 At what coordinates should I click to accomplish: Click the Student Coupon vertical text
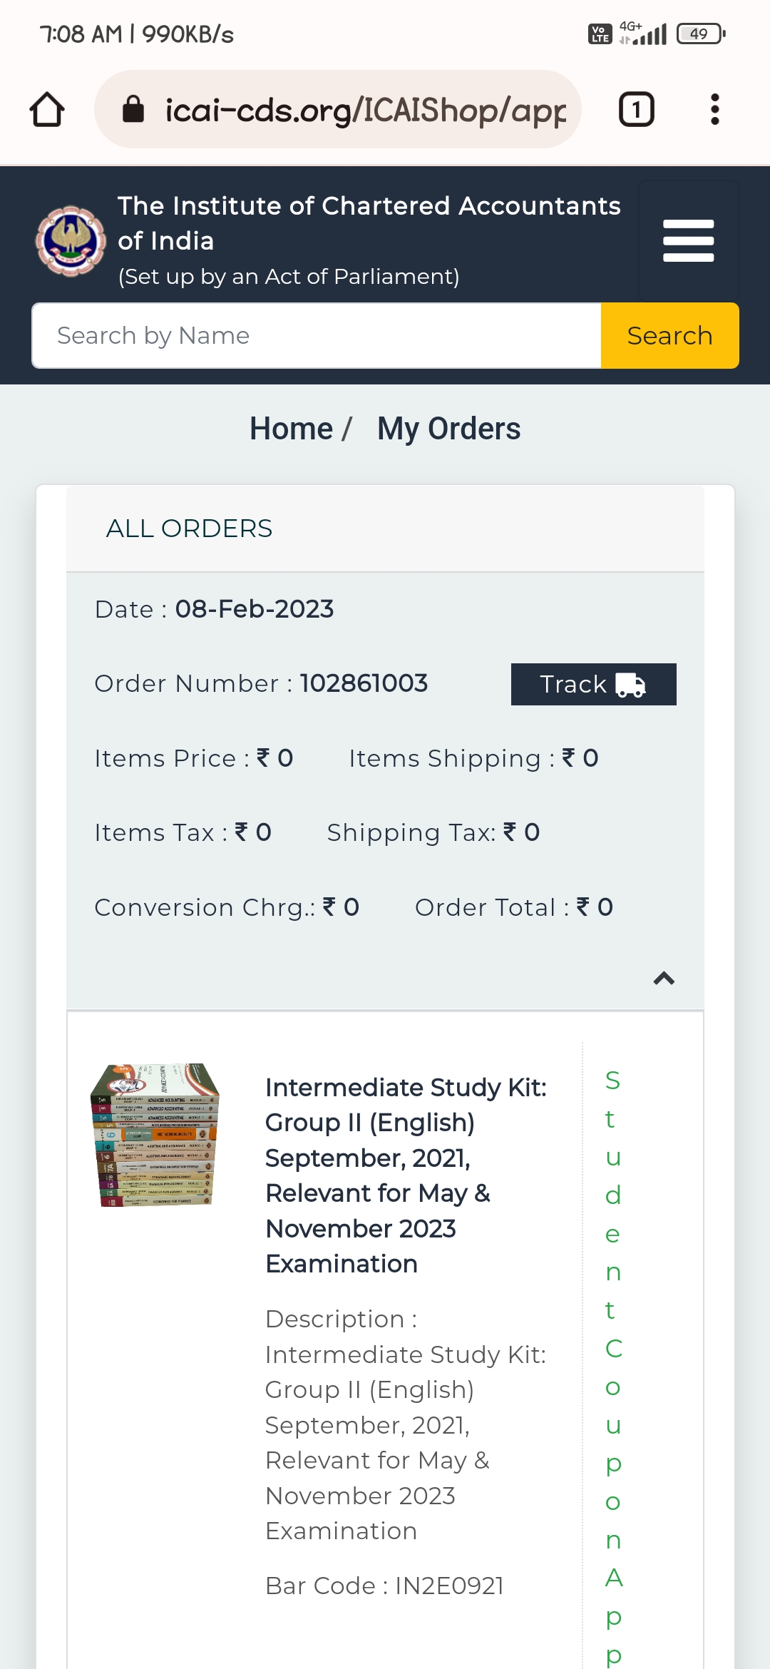(613, 1355)
